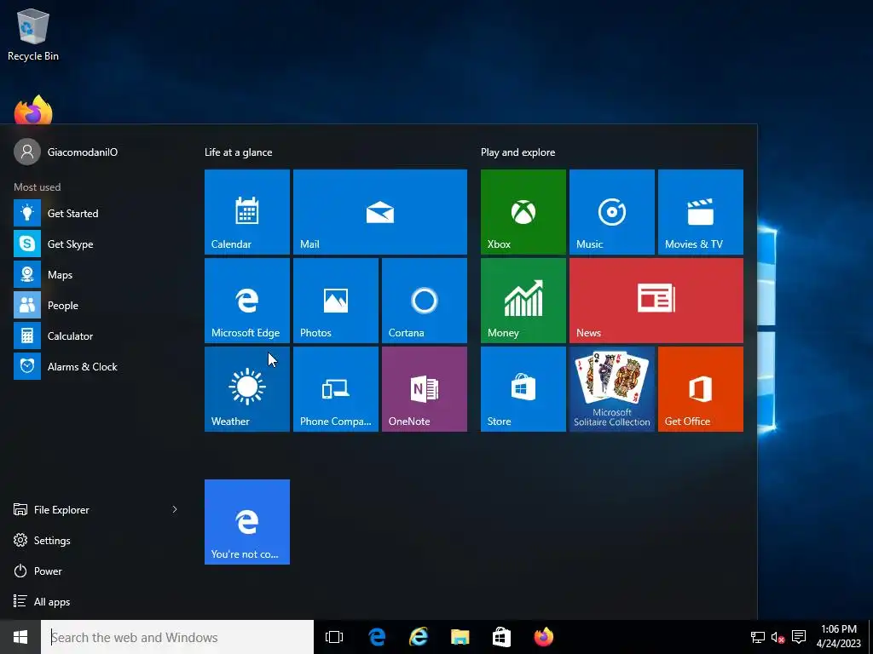Launch Internet Explorer from the taskbar
Image resolution: width=873 pixels, height=654 pixels.
(419, 637)
